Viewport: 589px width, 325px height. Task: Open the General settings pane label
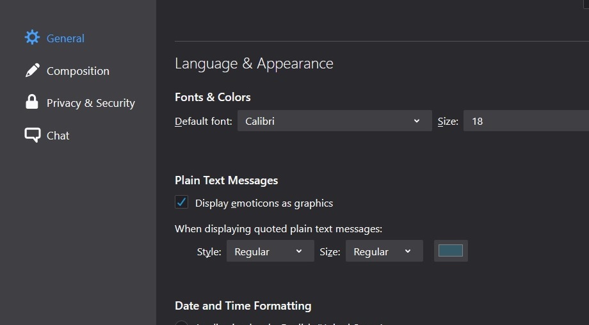tap(65, 38)
